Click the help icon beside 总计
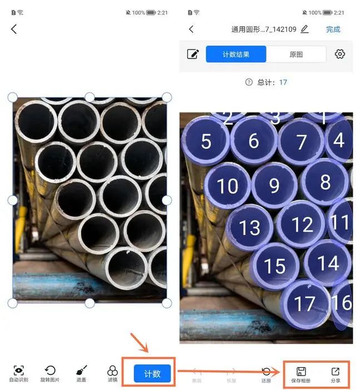356x390 pixels. [x=249, y=82]
